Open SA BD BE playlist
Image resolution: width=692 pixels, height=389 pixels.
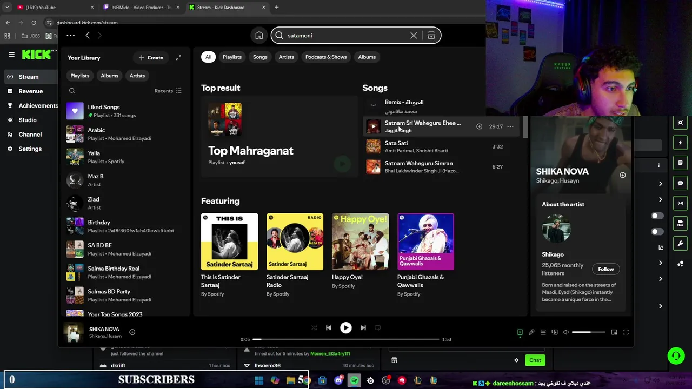coord(127,250)
